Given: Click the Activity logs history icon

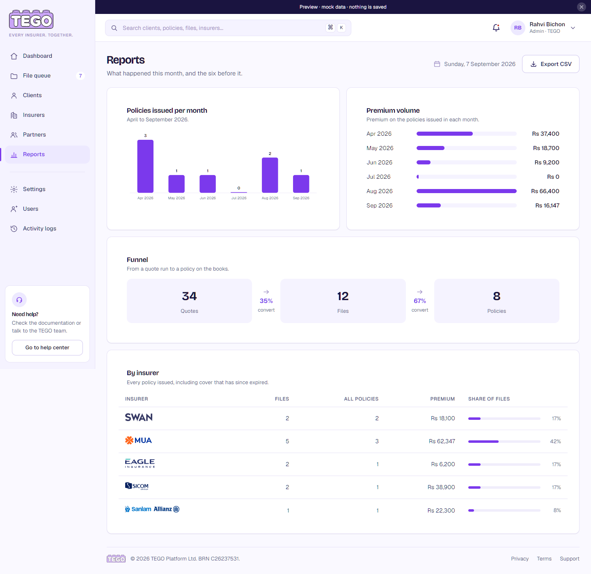Looking at the screenshot, I should point(14,229).
